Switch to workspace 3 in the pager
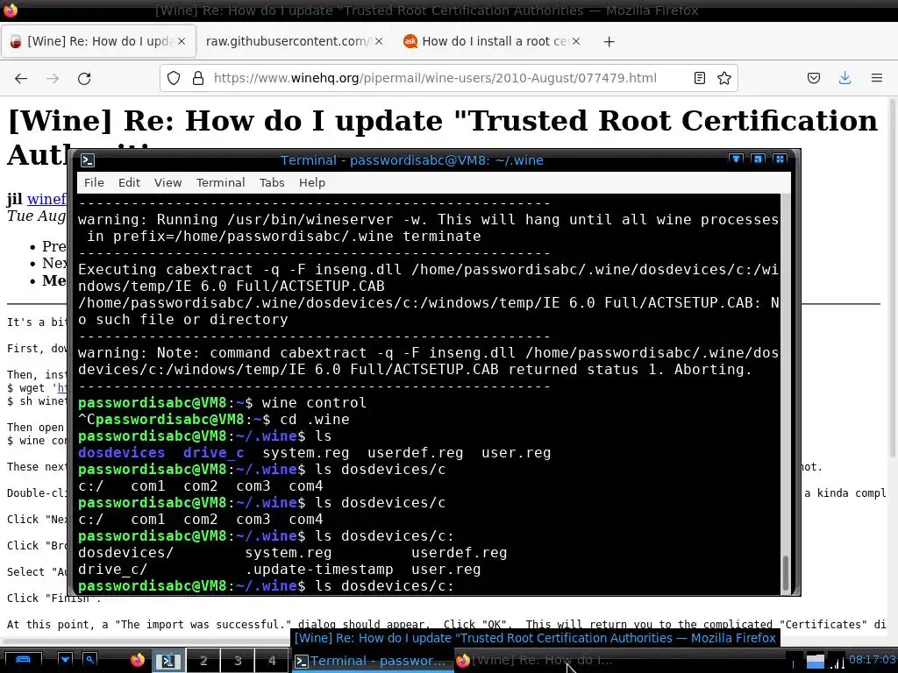This screenshot has height=673, width=898. [x=238, y=661]
